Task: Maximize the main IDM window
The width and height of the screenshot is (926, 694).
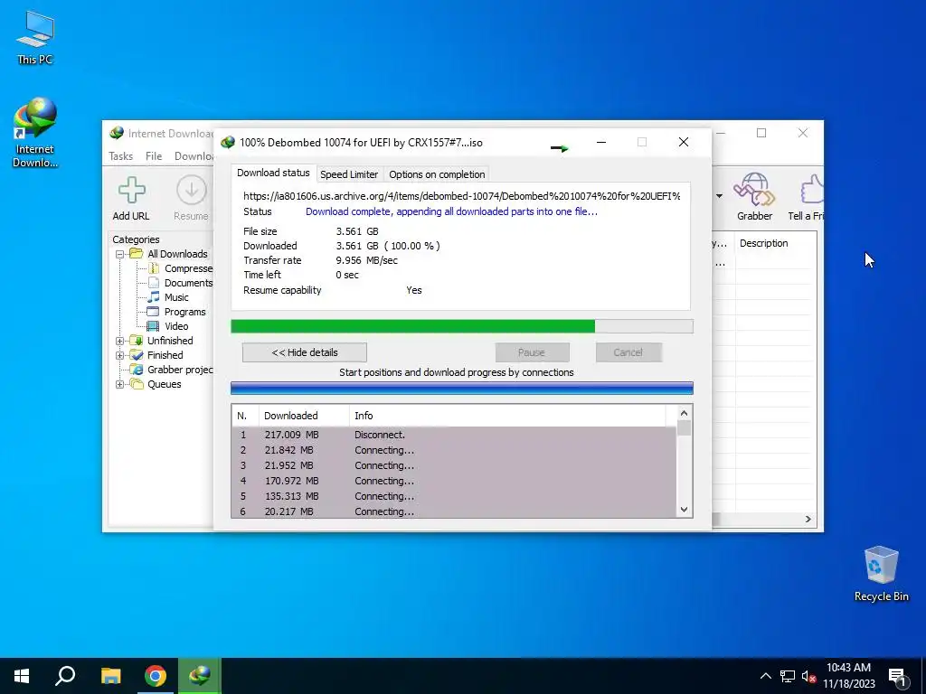Action: tap(761, 134)
